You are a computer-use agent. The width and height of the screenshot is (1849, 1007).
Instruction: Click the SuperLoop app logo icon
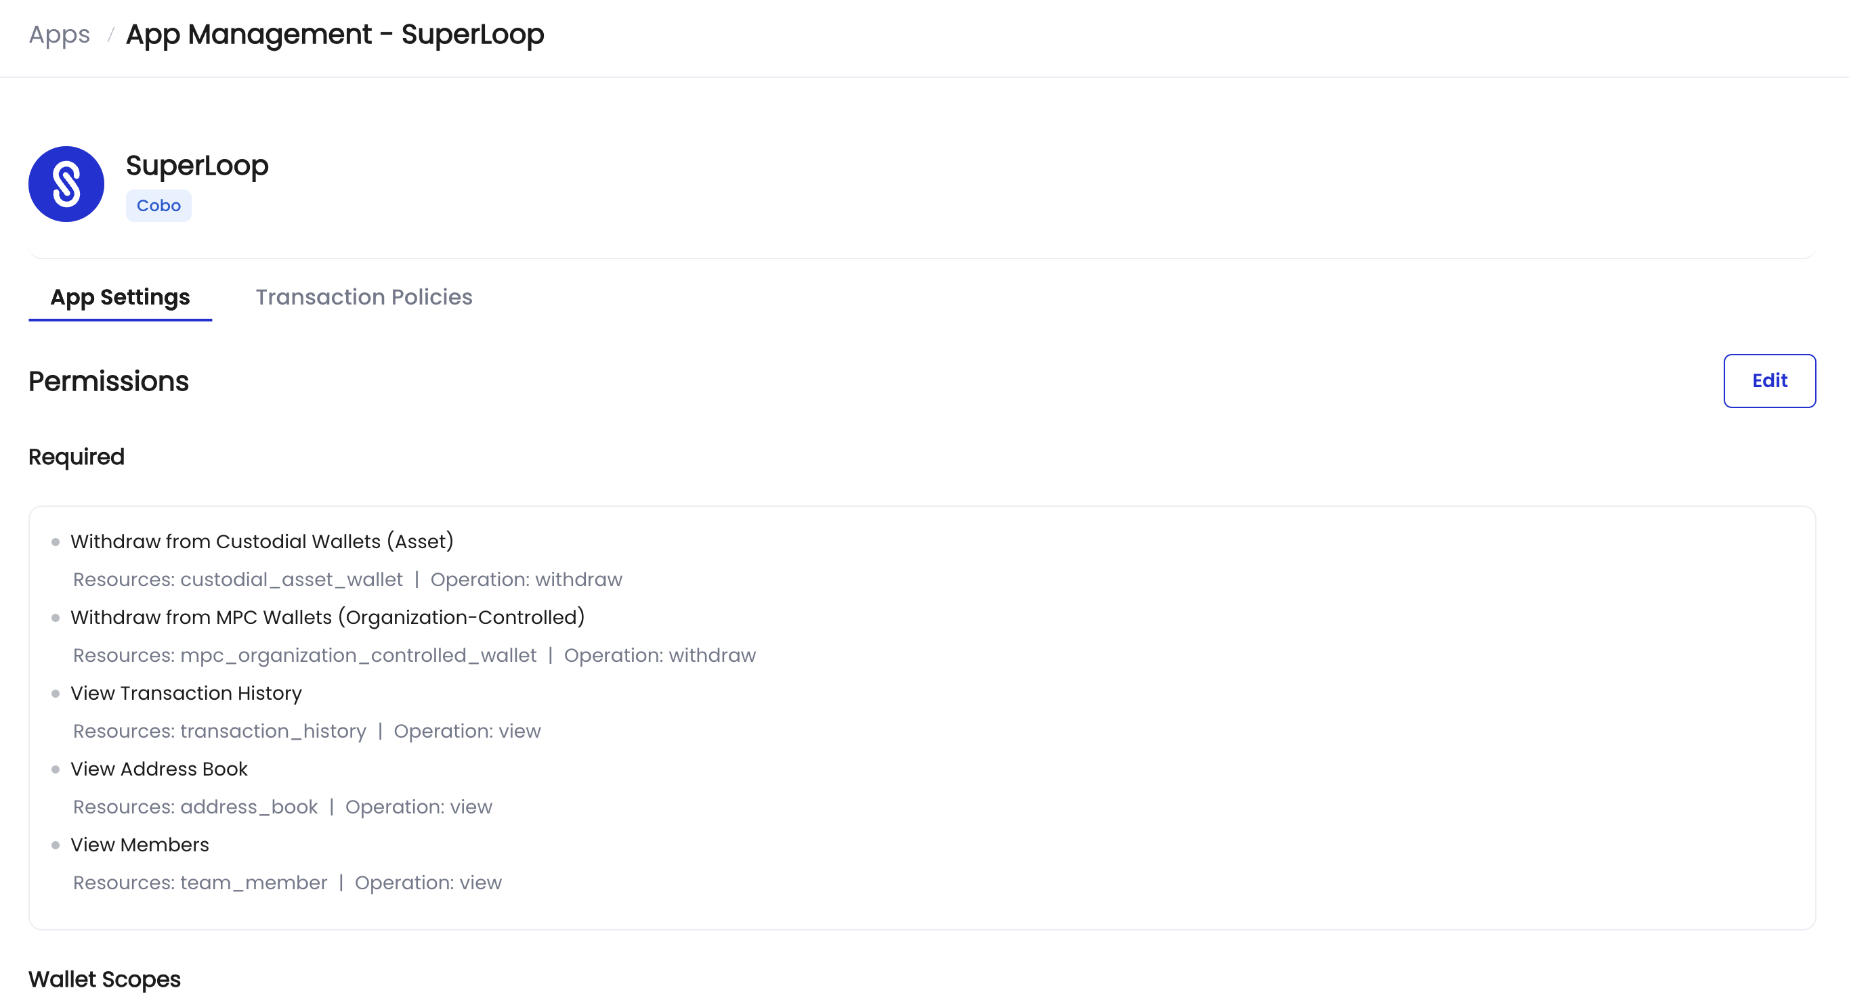tap(66, 183)
